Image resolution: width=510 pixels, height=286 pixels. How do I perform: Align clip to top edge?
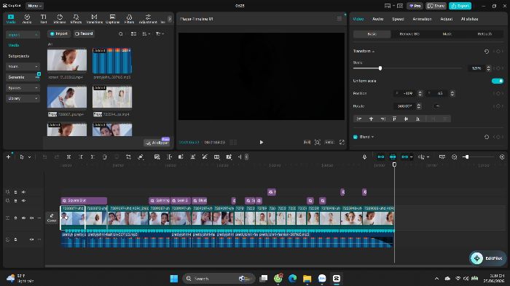pos(394,119)
